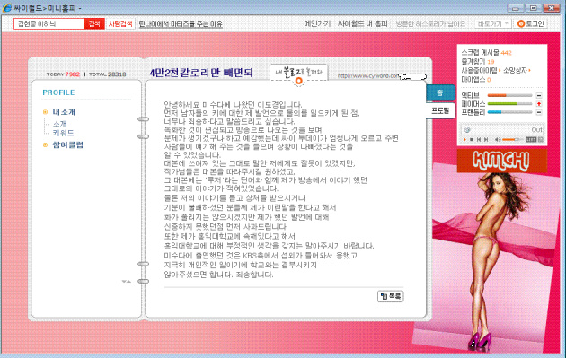Click the CD disc icon in player
The width and height of the screenshot is (566, 358).
click(x=467, y=130)
